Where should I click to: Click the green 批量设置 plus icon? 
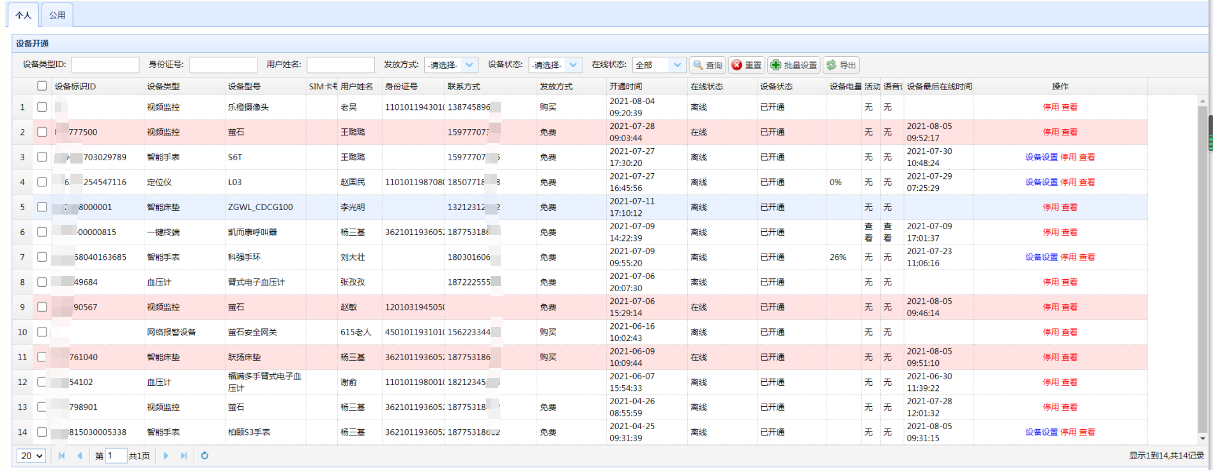click(x=776, y=65)
